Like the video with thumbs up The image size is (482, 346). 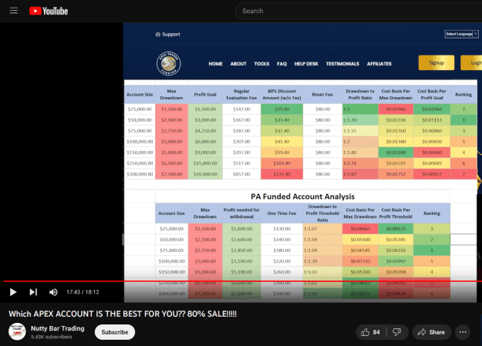click(370, 332)
